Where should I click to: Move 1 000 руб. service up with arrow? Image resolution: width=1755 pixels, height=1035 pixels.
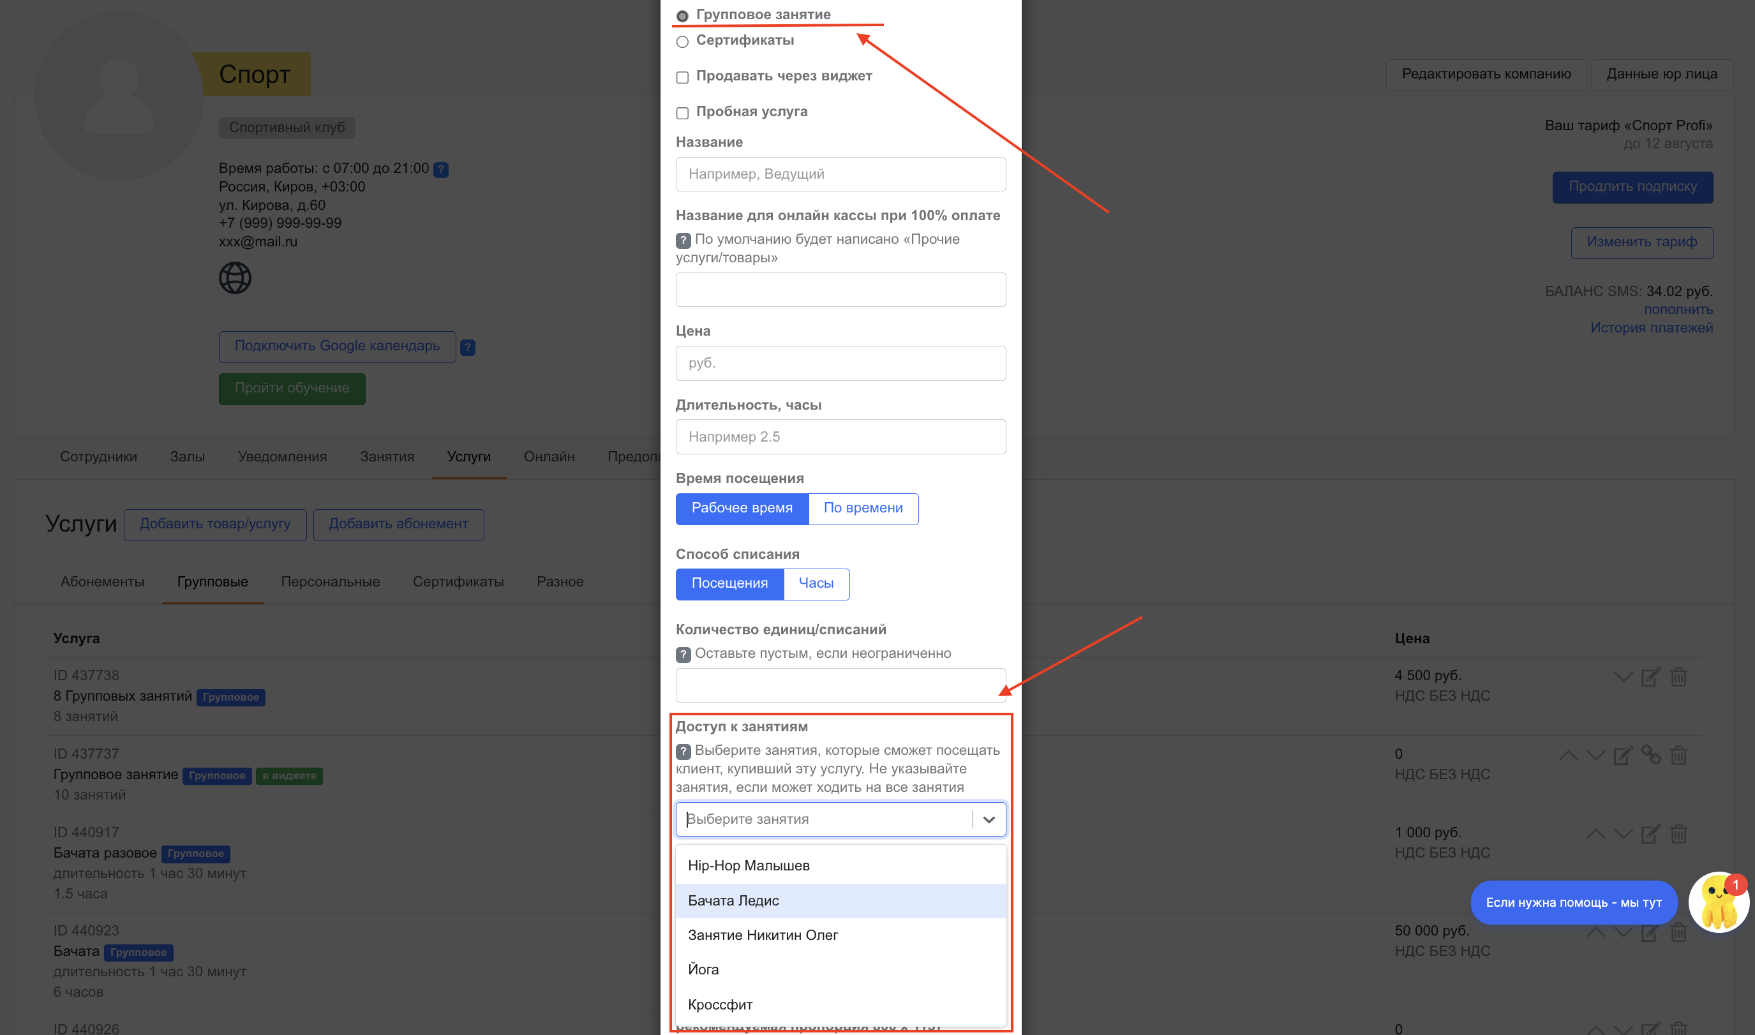1595,833
